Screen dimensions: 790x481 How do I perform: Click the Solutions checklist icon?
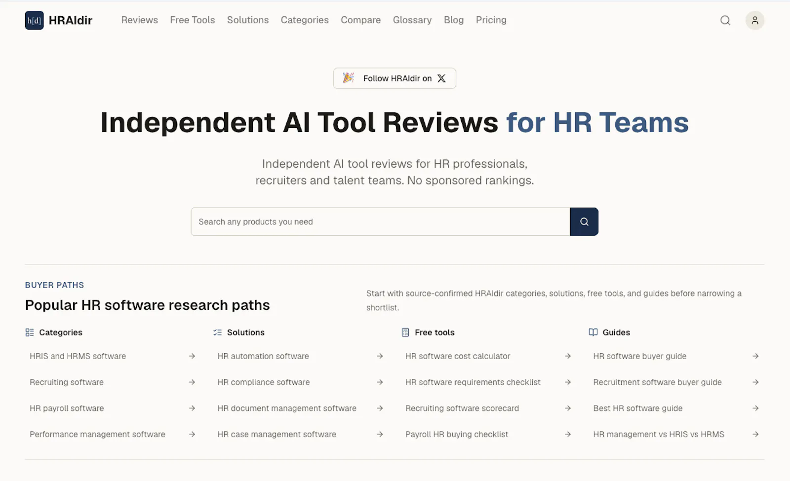(217, 333)
